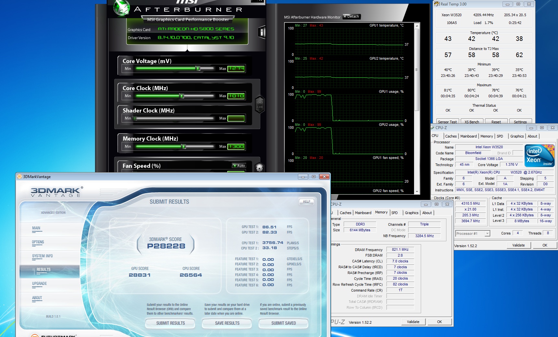
Task: Select CPU tab in front CPU-Z window
Action: (435, 136)
